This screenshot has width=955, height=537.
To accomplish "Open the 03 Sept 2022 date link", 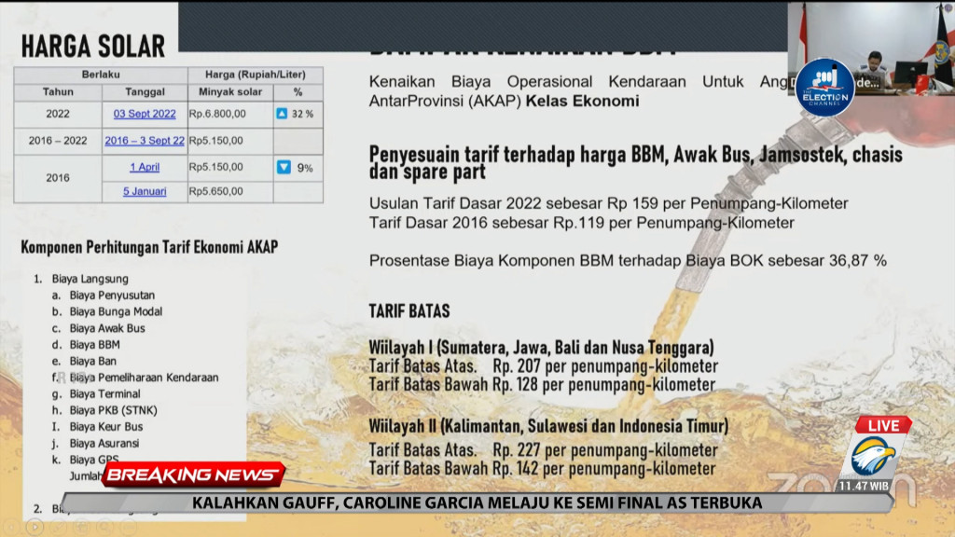I will 145,114.
